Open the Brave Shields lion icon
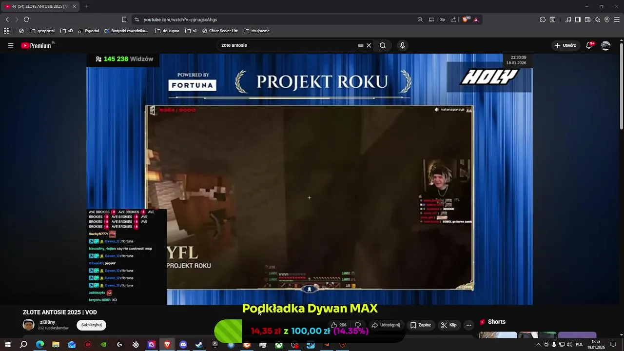This screenshot has width=624, height=351. pyautogui.click(x=466, y=19)
